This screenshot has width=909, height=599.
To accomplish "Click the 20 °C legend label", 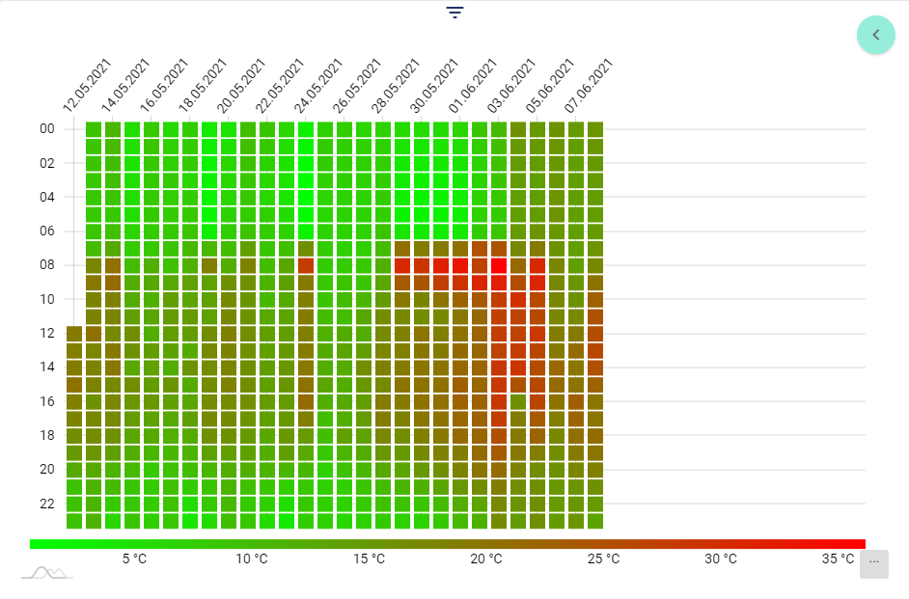I will click(x=486, y=559).
